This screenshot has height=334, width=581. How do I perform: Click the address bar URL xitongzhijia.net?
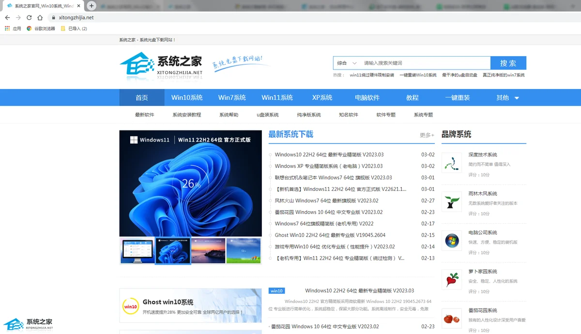[76, 17]
